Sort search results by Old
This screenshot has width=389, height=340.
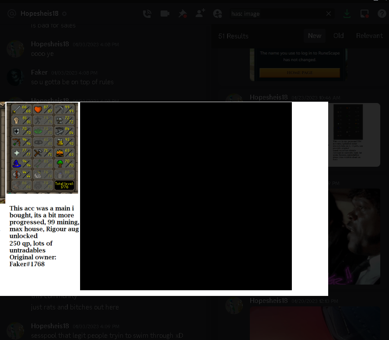(x=338, y=36)
